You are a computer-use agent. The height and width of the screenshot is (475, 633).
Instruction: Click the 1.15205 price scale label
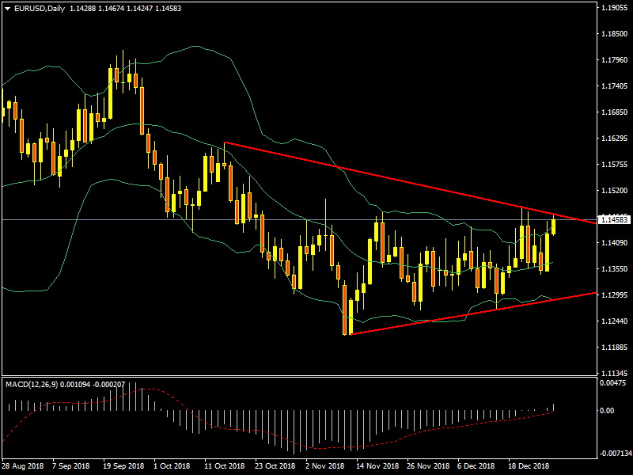(x=613, y=191)
